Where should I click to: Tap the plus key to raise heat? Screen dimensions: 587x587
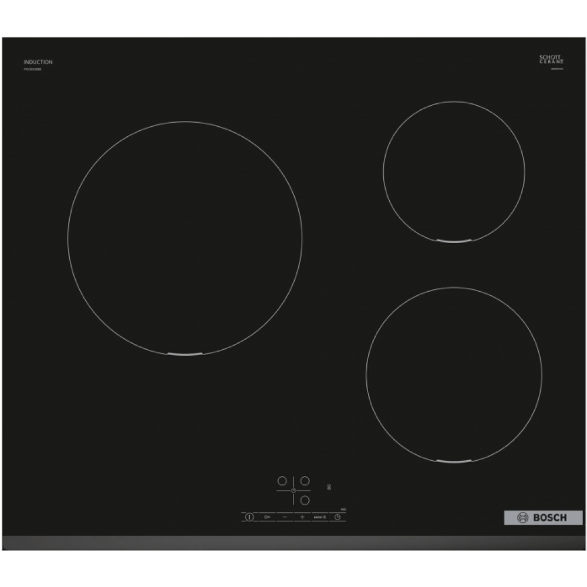click(302, 517)
